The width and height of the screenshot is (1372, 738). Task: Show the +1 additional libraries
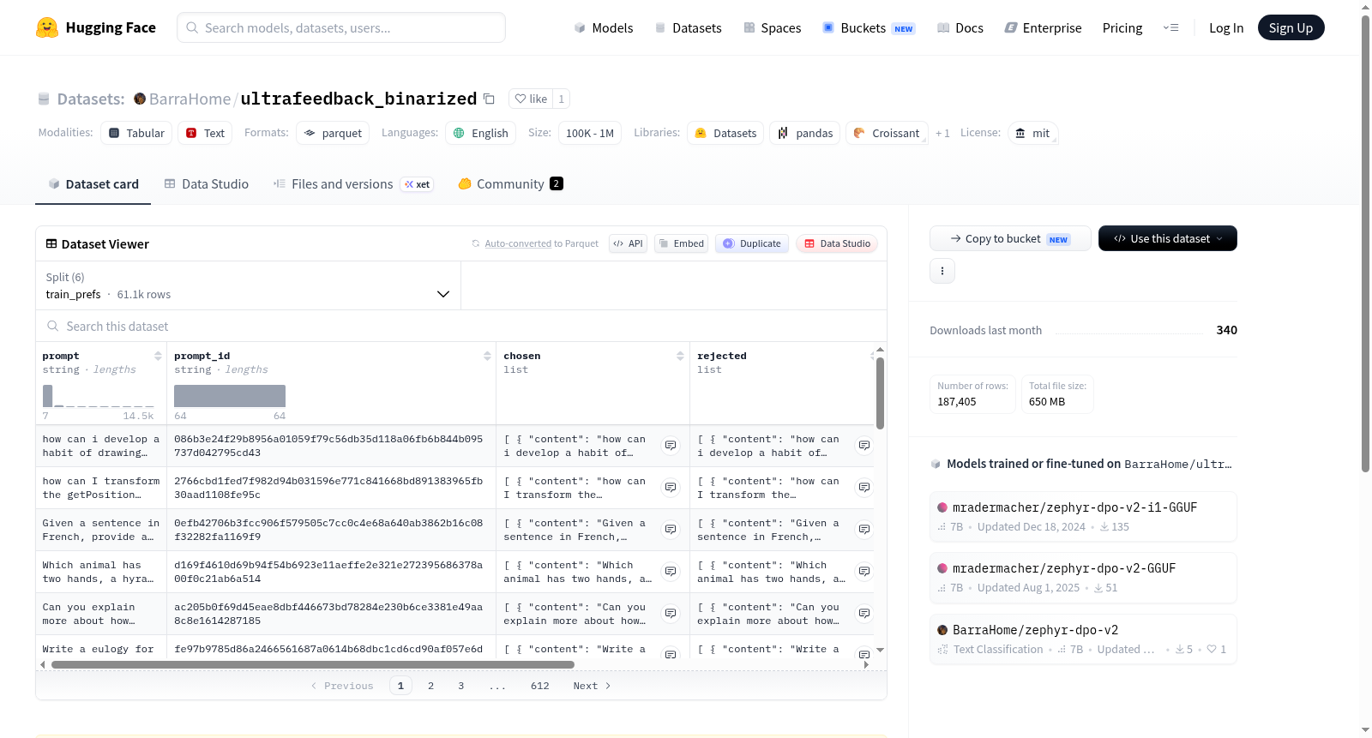coord(942,133)
